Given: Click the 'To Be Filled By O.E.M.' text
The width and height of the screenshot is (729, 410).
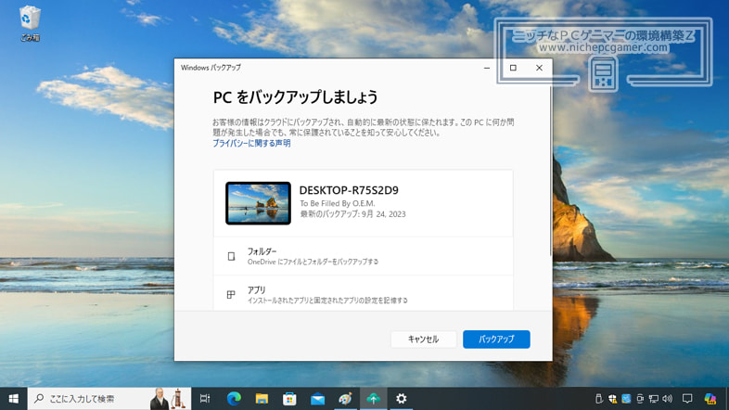Looking at the screenshot, I should pos(338,203).
